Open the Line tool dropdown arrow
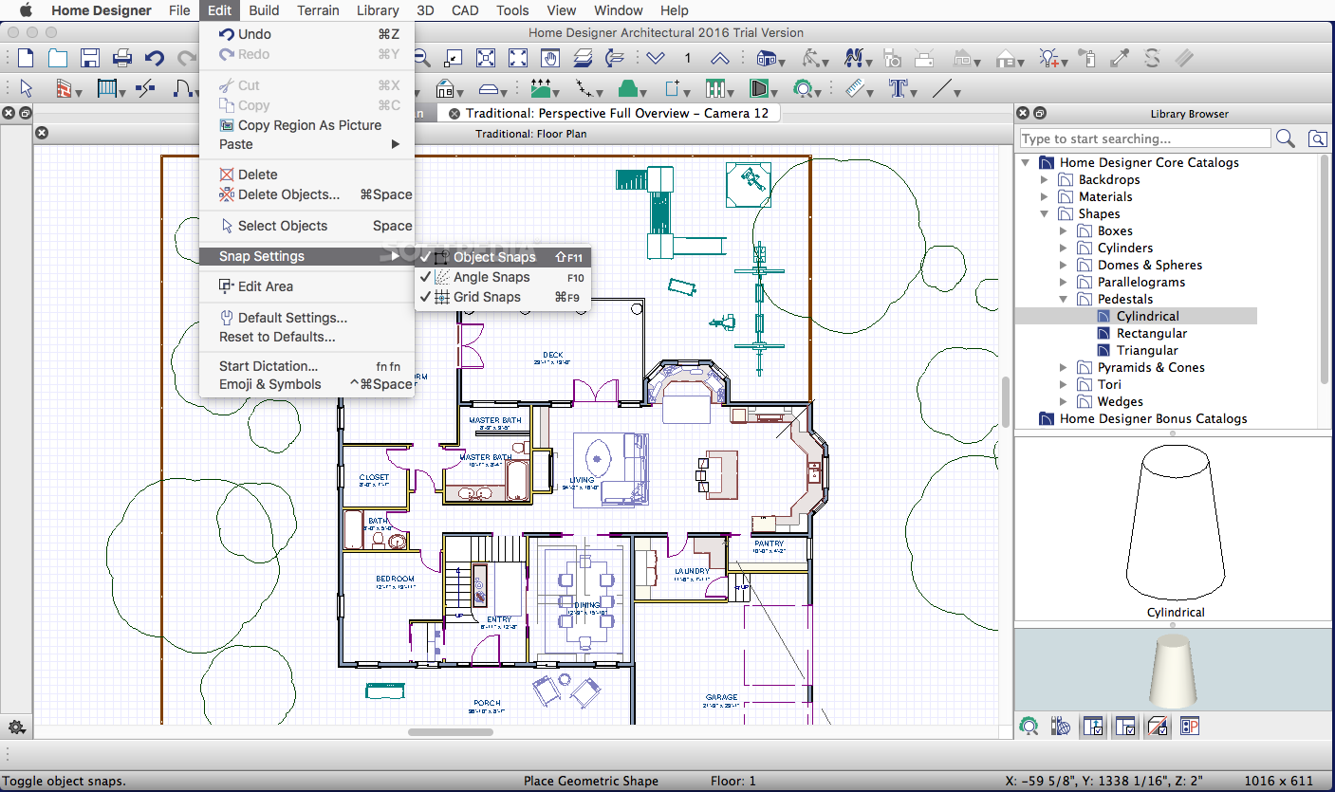 tap(957, 93)
